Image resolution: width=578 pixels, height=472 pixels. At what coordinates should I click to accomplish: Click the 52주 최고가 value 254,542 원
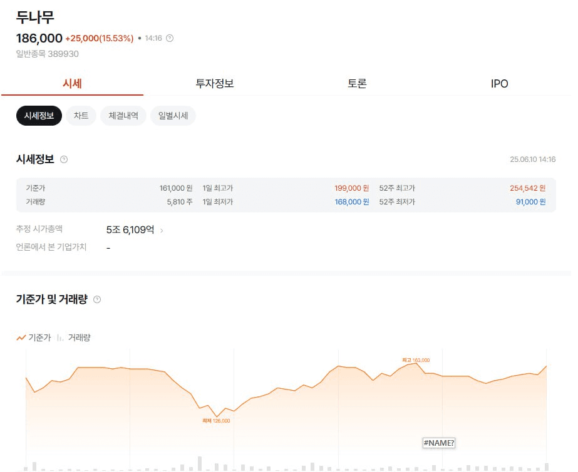pyautogui.click(x=527, y=188)
